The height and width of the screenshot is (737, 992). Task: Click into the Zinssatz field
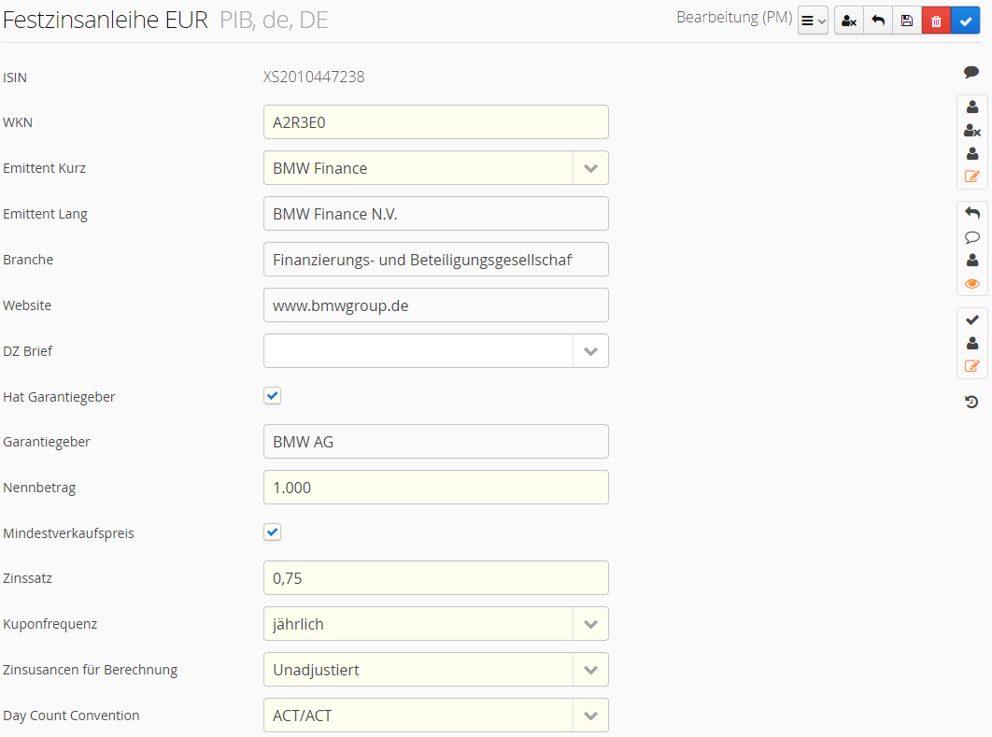coord(435,578)
